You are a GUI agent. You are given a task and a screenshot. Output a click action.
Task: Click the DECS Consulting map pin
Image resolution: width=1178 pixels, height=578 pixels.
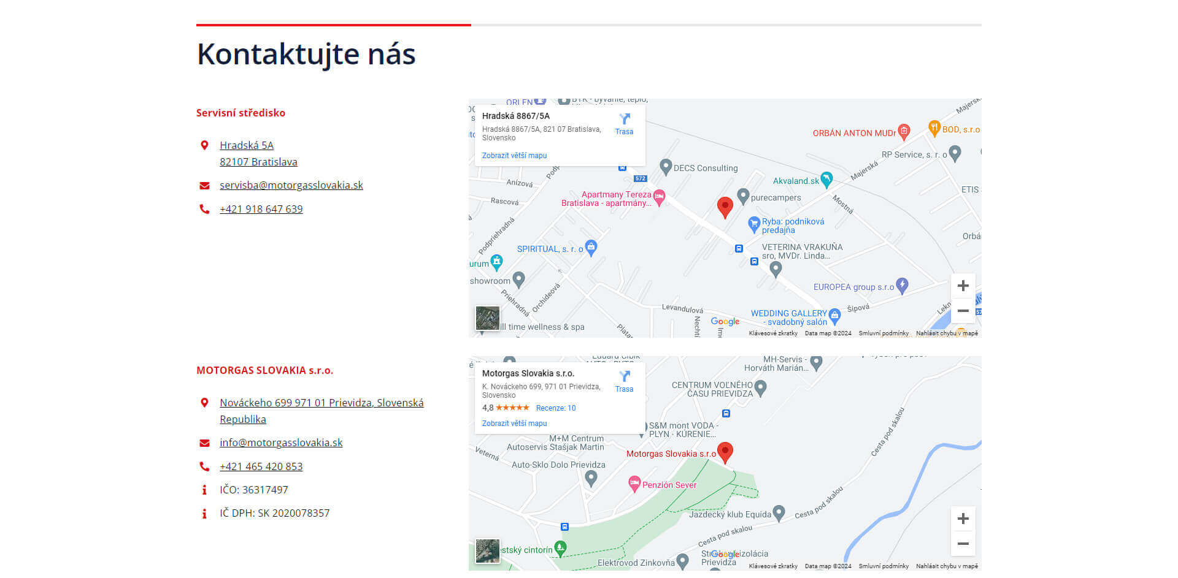tap(666, 167)
